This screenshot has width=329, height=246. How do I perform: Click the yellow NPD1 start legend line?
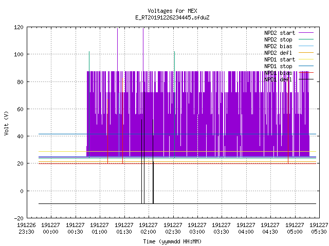306,59
